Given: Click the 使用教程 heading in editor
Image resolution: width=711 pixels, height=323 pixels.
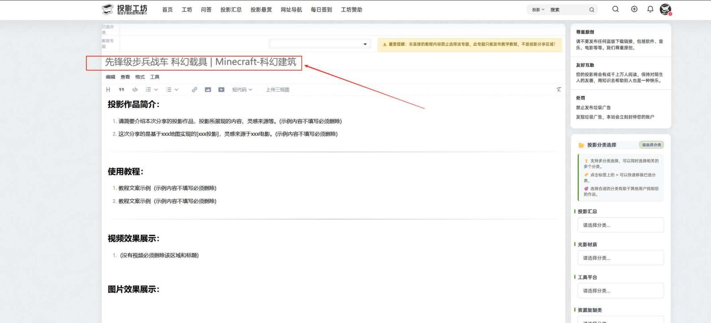Looking at the screenshot, I should 125,171.
